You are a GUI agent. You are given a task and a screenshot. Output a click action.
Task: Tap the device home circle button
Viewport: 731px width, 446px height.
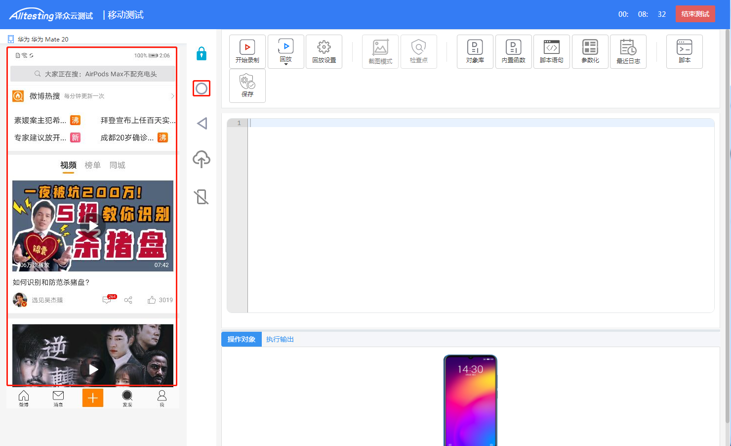pyautogui.click(x=202, y=89)
